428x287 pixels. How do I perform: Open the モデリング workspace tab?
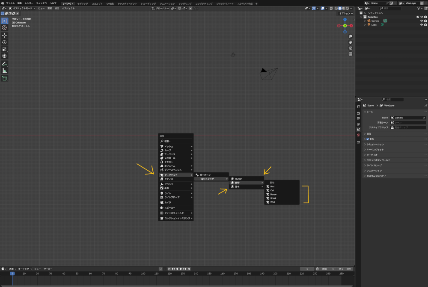coord(83,3)
